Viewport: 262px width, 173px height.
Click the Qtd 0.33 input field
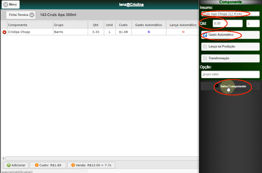228,23
